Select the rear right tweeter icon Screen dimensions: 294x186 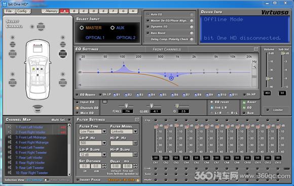63,74
